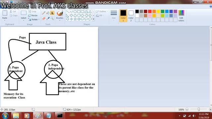Choose the Line shape
This screenshot has height=119, width=212.
pos(68,12)
